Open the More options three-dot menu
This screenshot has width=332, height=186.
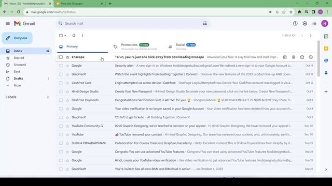coord(82,36)
